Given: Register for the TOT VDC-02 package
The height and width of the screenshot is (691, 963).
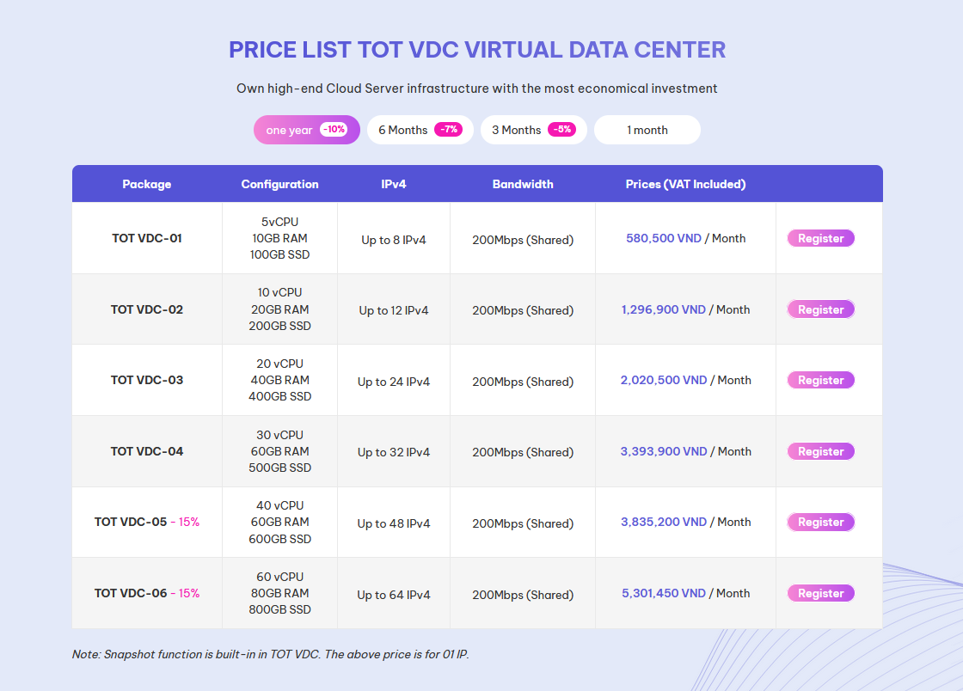Looking at the screenshot, I should pos(820,309).
